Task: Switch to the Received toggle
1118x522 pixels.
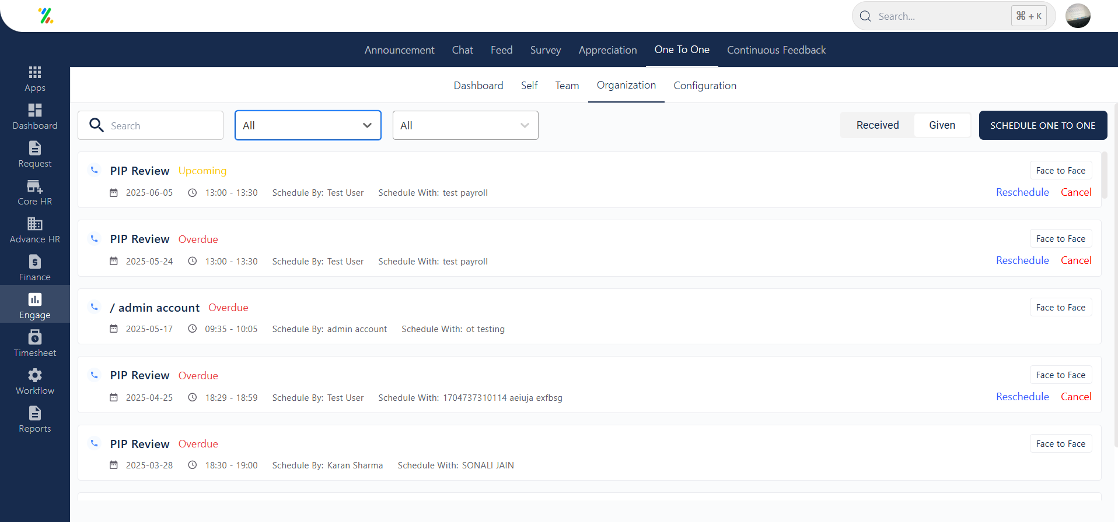Action: (x=877, y=125)
